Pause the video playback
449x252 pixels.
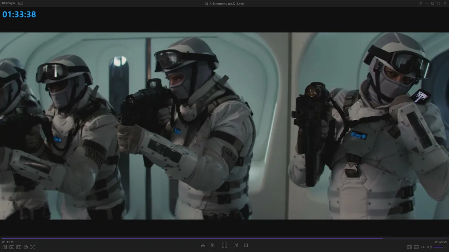[x=224, y=245]
